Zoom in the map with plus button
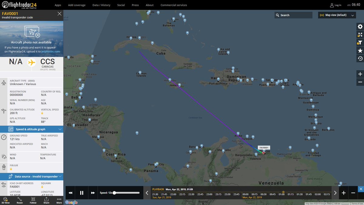 coord(360,74)
